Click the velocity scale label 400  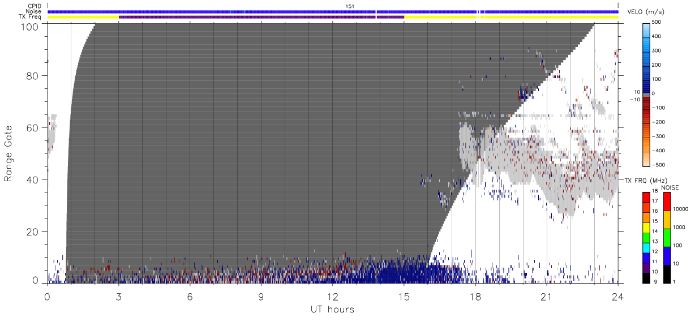pyautogui.click(x=657, y=36)
